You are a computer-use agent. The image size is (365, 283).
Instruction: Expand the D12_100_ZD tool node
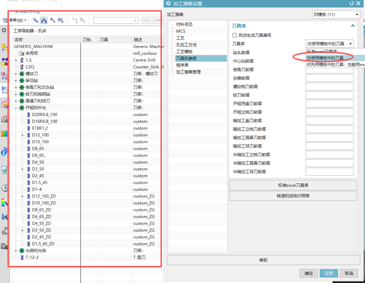tap(22, 196)
